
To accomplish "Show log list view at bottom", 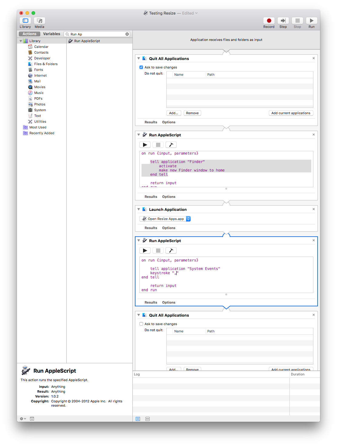I will 138,419.
